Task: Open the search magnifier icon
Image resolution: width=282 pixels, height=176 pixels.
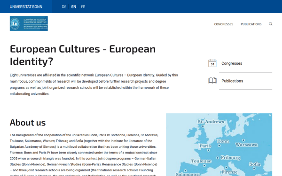Action: coord(271,24)
